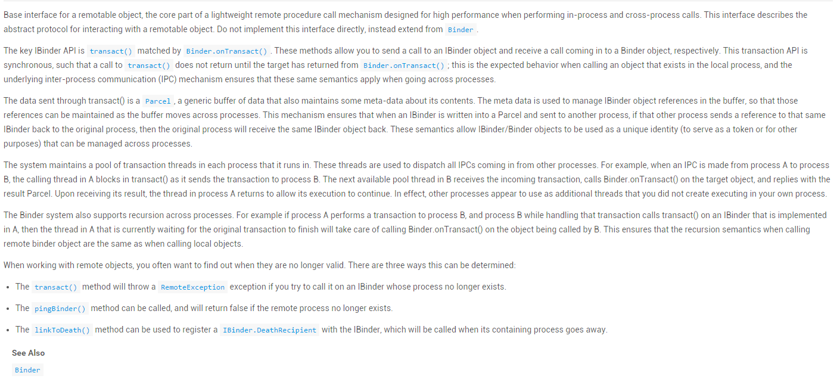Screen dimensions: 840x379
Task: Open Binder.onTransact() link after 'has returned from'
Action: point(403,66)
